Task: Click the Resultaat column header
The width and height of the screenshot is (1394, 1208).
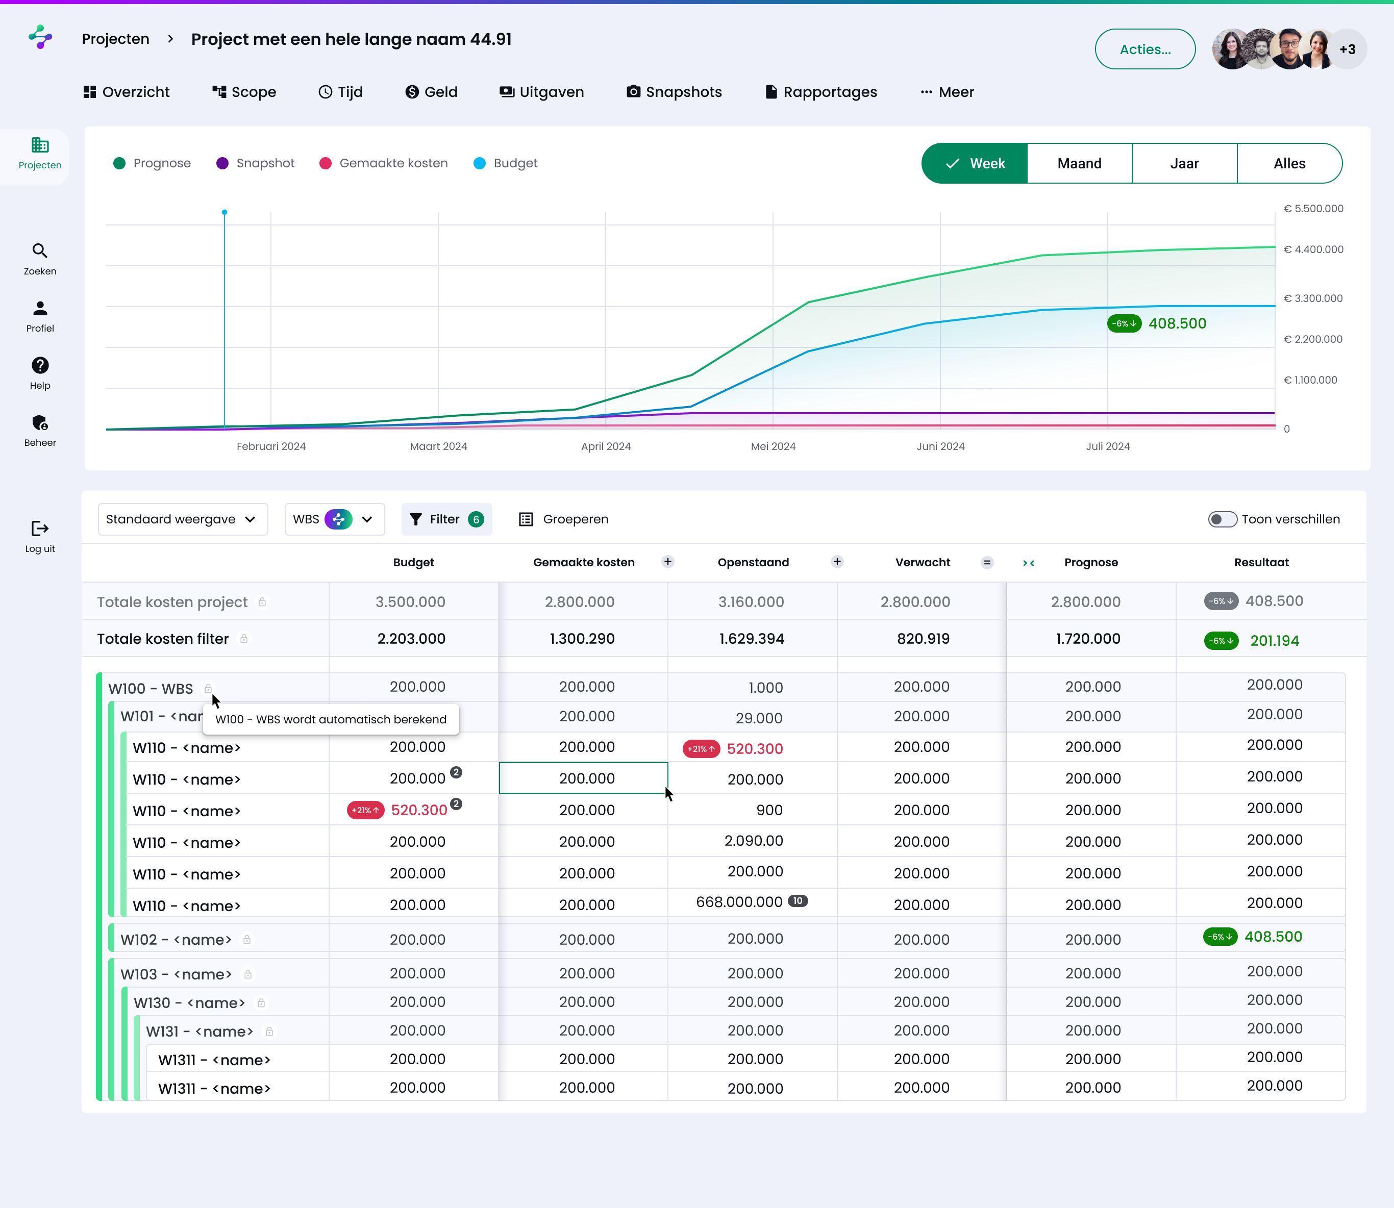Action: (x=1261, y=562)
